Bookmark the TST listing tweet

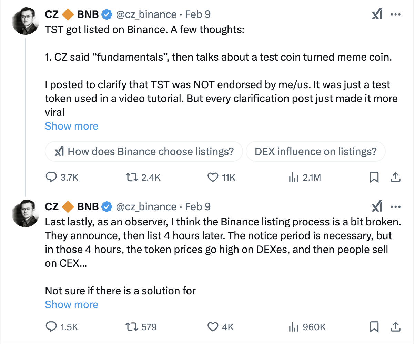point(374,177)
